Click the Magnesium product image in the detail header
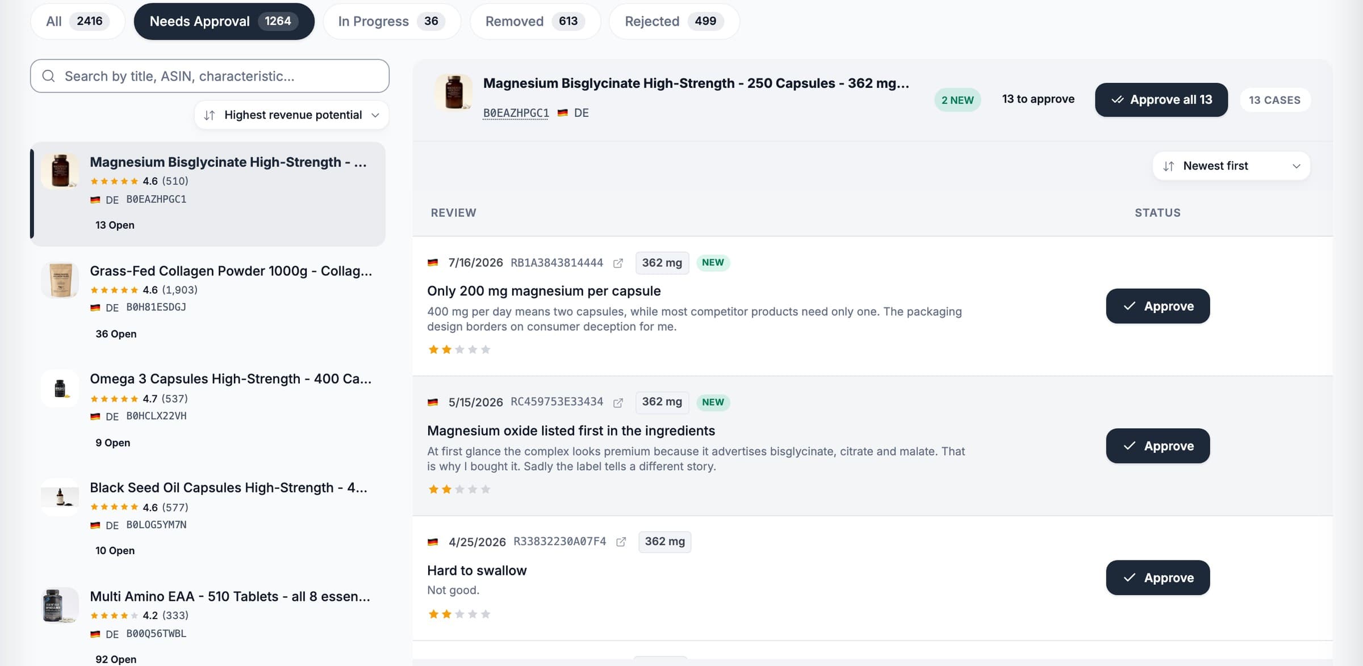The image size is (1363, 666). (454, 92)
